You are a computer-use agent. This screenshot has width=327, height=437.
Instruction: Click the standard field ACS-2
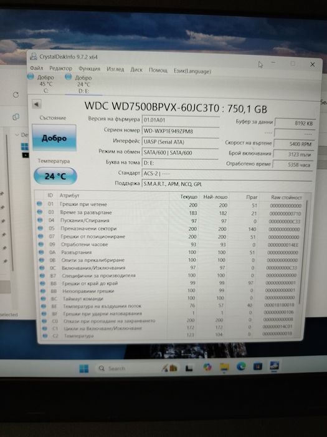pos(227,174)
